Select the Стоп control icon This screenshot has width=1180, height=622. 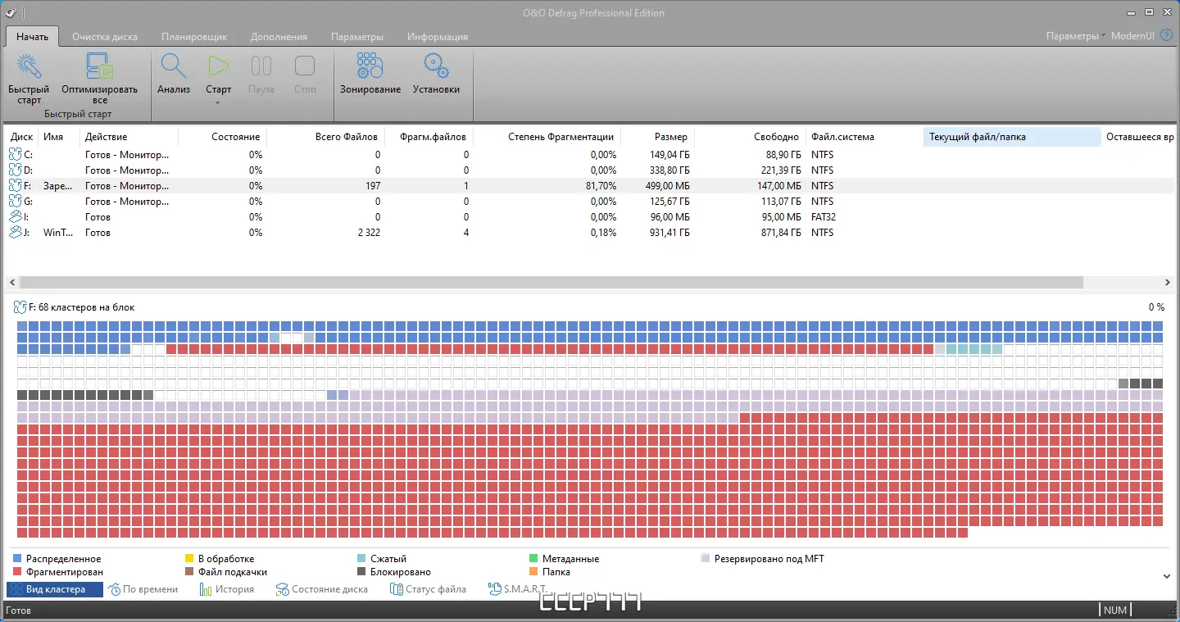pos(304,66)
